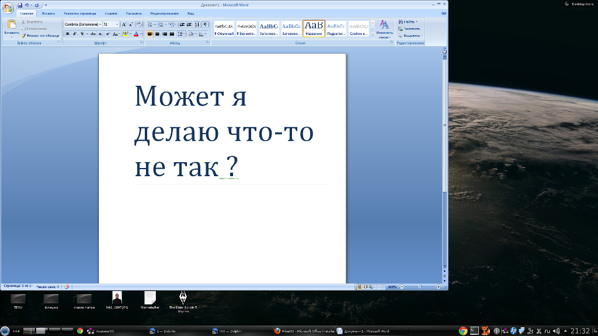Click the Office button logo

tap(8, 8)
